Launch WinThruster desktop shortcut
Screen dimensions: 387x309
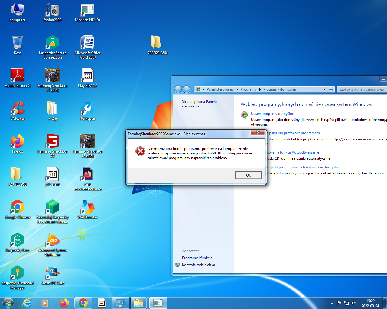(x=87, y=210)
